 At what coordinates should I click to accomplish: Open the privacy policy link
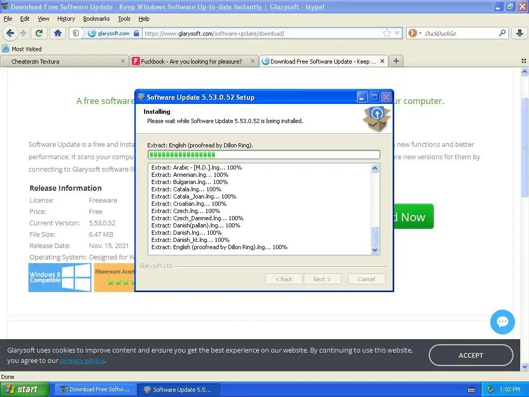pyautogui.click(x=82, y=360)
